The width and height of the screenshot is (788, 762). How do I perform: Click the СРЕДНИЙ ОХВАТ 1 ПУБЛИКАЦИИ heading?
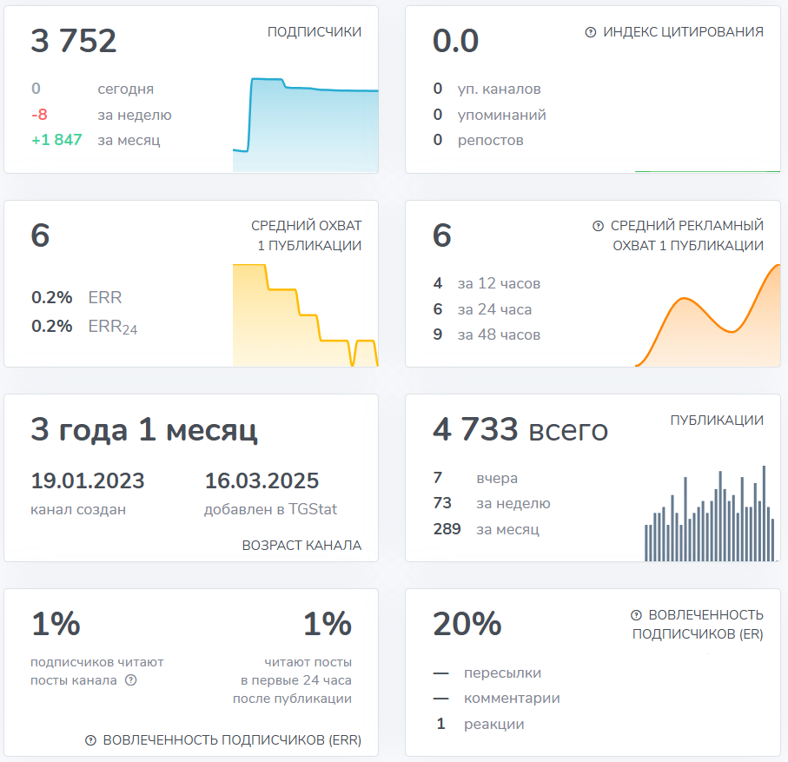point(306,235)
